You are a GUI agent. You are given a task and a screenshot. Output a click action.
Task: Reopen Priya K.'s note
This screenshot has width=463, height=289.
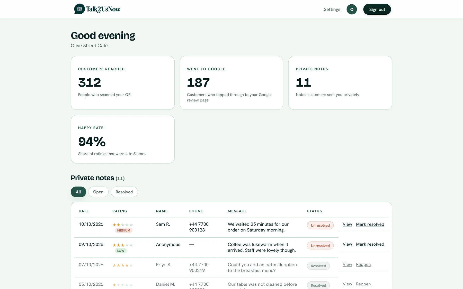(363, 264)
